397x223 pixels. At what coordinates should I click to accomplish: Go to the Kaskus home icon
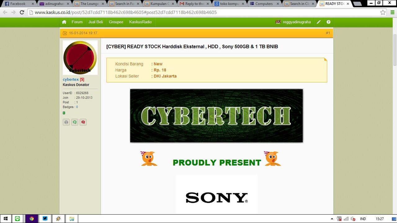click(x=64, y=22)
